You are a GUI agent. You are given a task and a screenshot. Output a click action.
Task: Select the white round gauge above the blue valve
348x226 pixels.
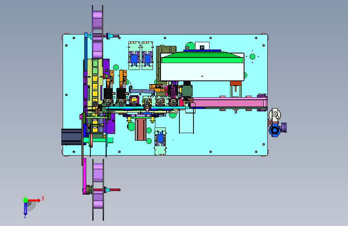click(275, 115)
